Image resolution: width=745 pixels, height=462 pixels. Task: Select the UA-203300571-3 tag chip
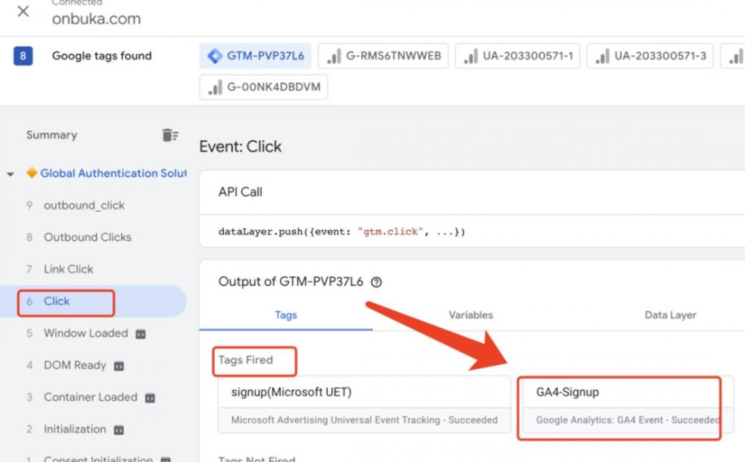(650, 56)
